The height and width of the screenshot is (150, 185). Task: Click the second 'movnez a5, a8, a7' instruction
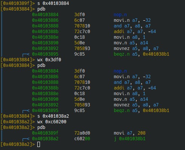pyautogui.click(x=136, y=105)
